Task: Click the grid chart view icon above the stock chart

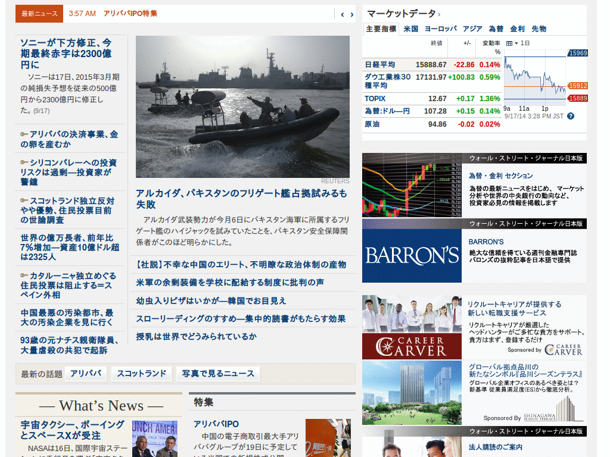Action: pyautogui.click(x=509, y=43)
